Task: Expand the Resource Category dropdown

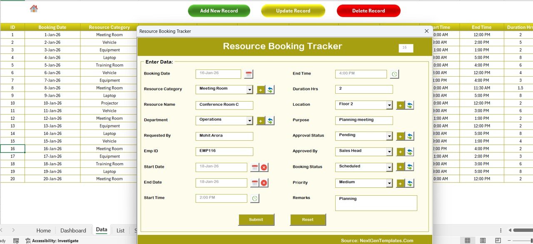Action: (x=249, y=90)
